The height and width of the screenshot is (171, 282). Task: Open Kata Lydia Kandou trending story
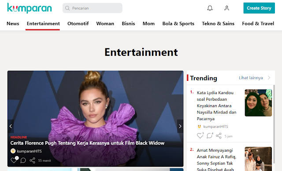point(216,106)
